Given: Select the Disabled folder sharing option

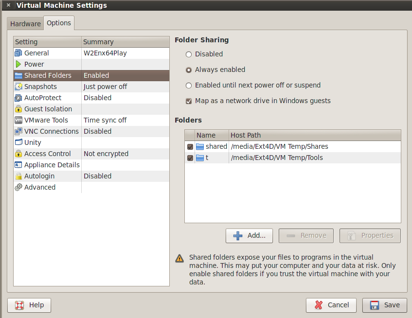Looking at the screenshot, I should tap(189, 54).
